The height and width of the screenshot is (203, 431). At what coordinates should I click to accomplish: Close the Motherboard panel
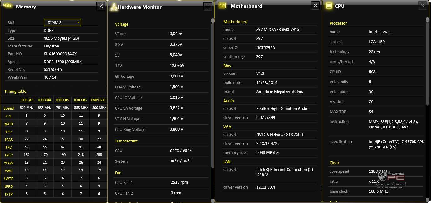[315, 6]
